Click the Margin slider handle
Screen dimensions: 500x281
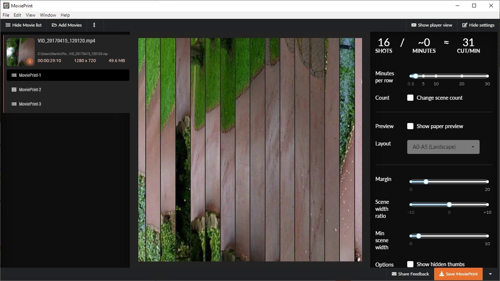pyautogui.click(x=426, y=182)
